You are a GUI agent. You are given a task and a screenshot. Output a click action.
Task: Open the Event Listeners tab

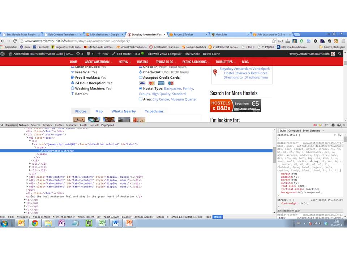tap(311, 131)
